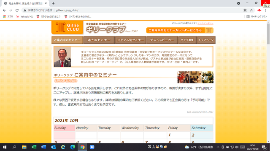Screen dimensions: 270x151
Task: Toggle the IME input mode indicator A
Action: [153, 147]
